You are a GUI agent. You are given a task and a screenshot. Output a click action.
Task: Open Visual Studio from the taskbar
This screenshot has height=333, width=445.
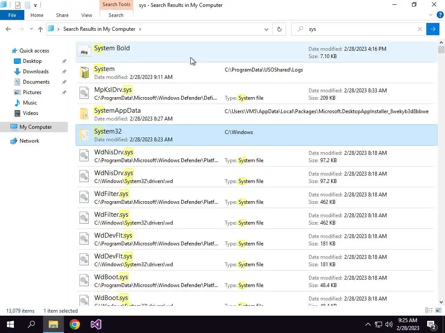pos(96,324)
